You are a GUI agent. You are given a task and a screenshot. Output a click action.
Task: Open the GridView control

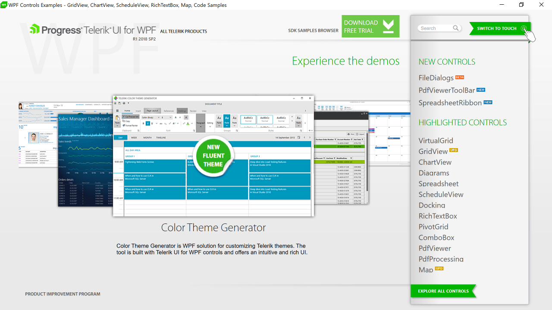click(x=433, y=151)
